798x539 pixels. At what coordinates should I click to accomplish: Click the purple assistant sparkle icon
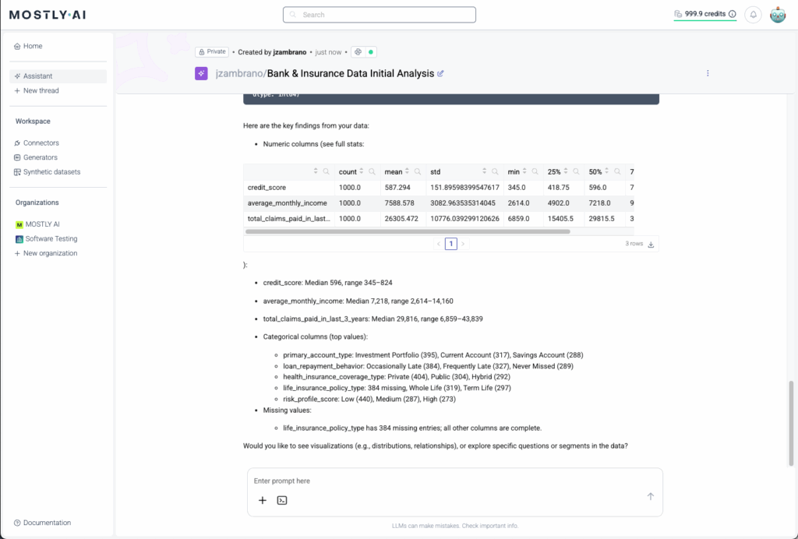click(201, 73)
